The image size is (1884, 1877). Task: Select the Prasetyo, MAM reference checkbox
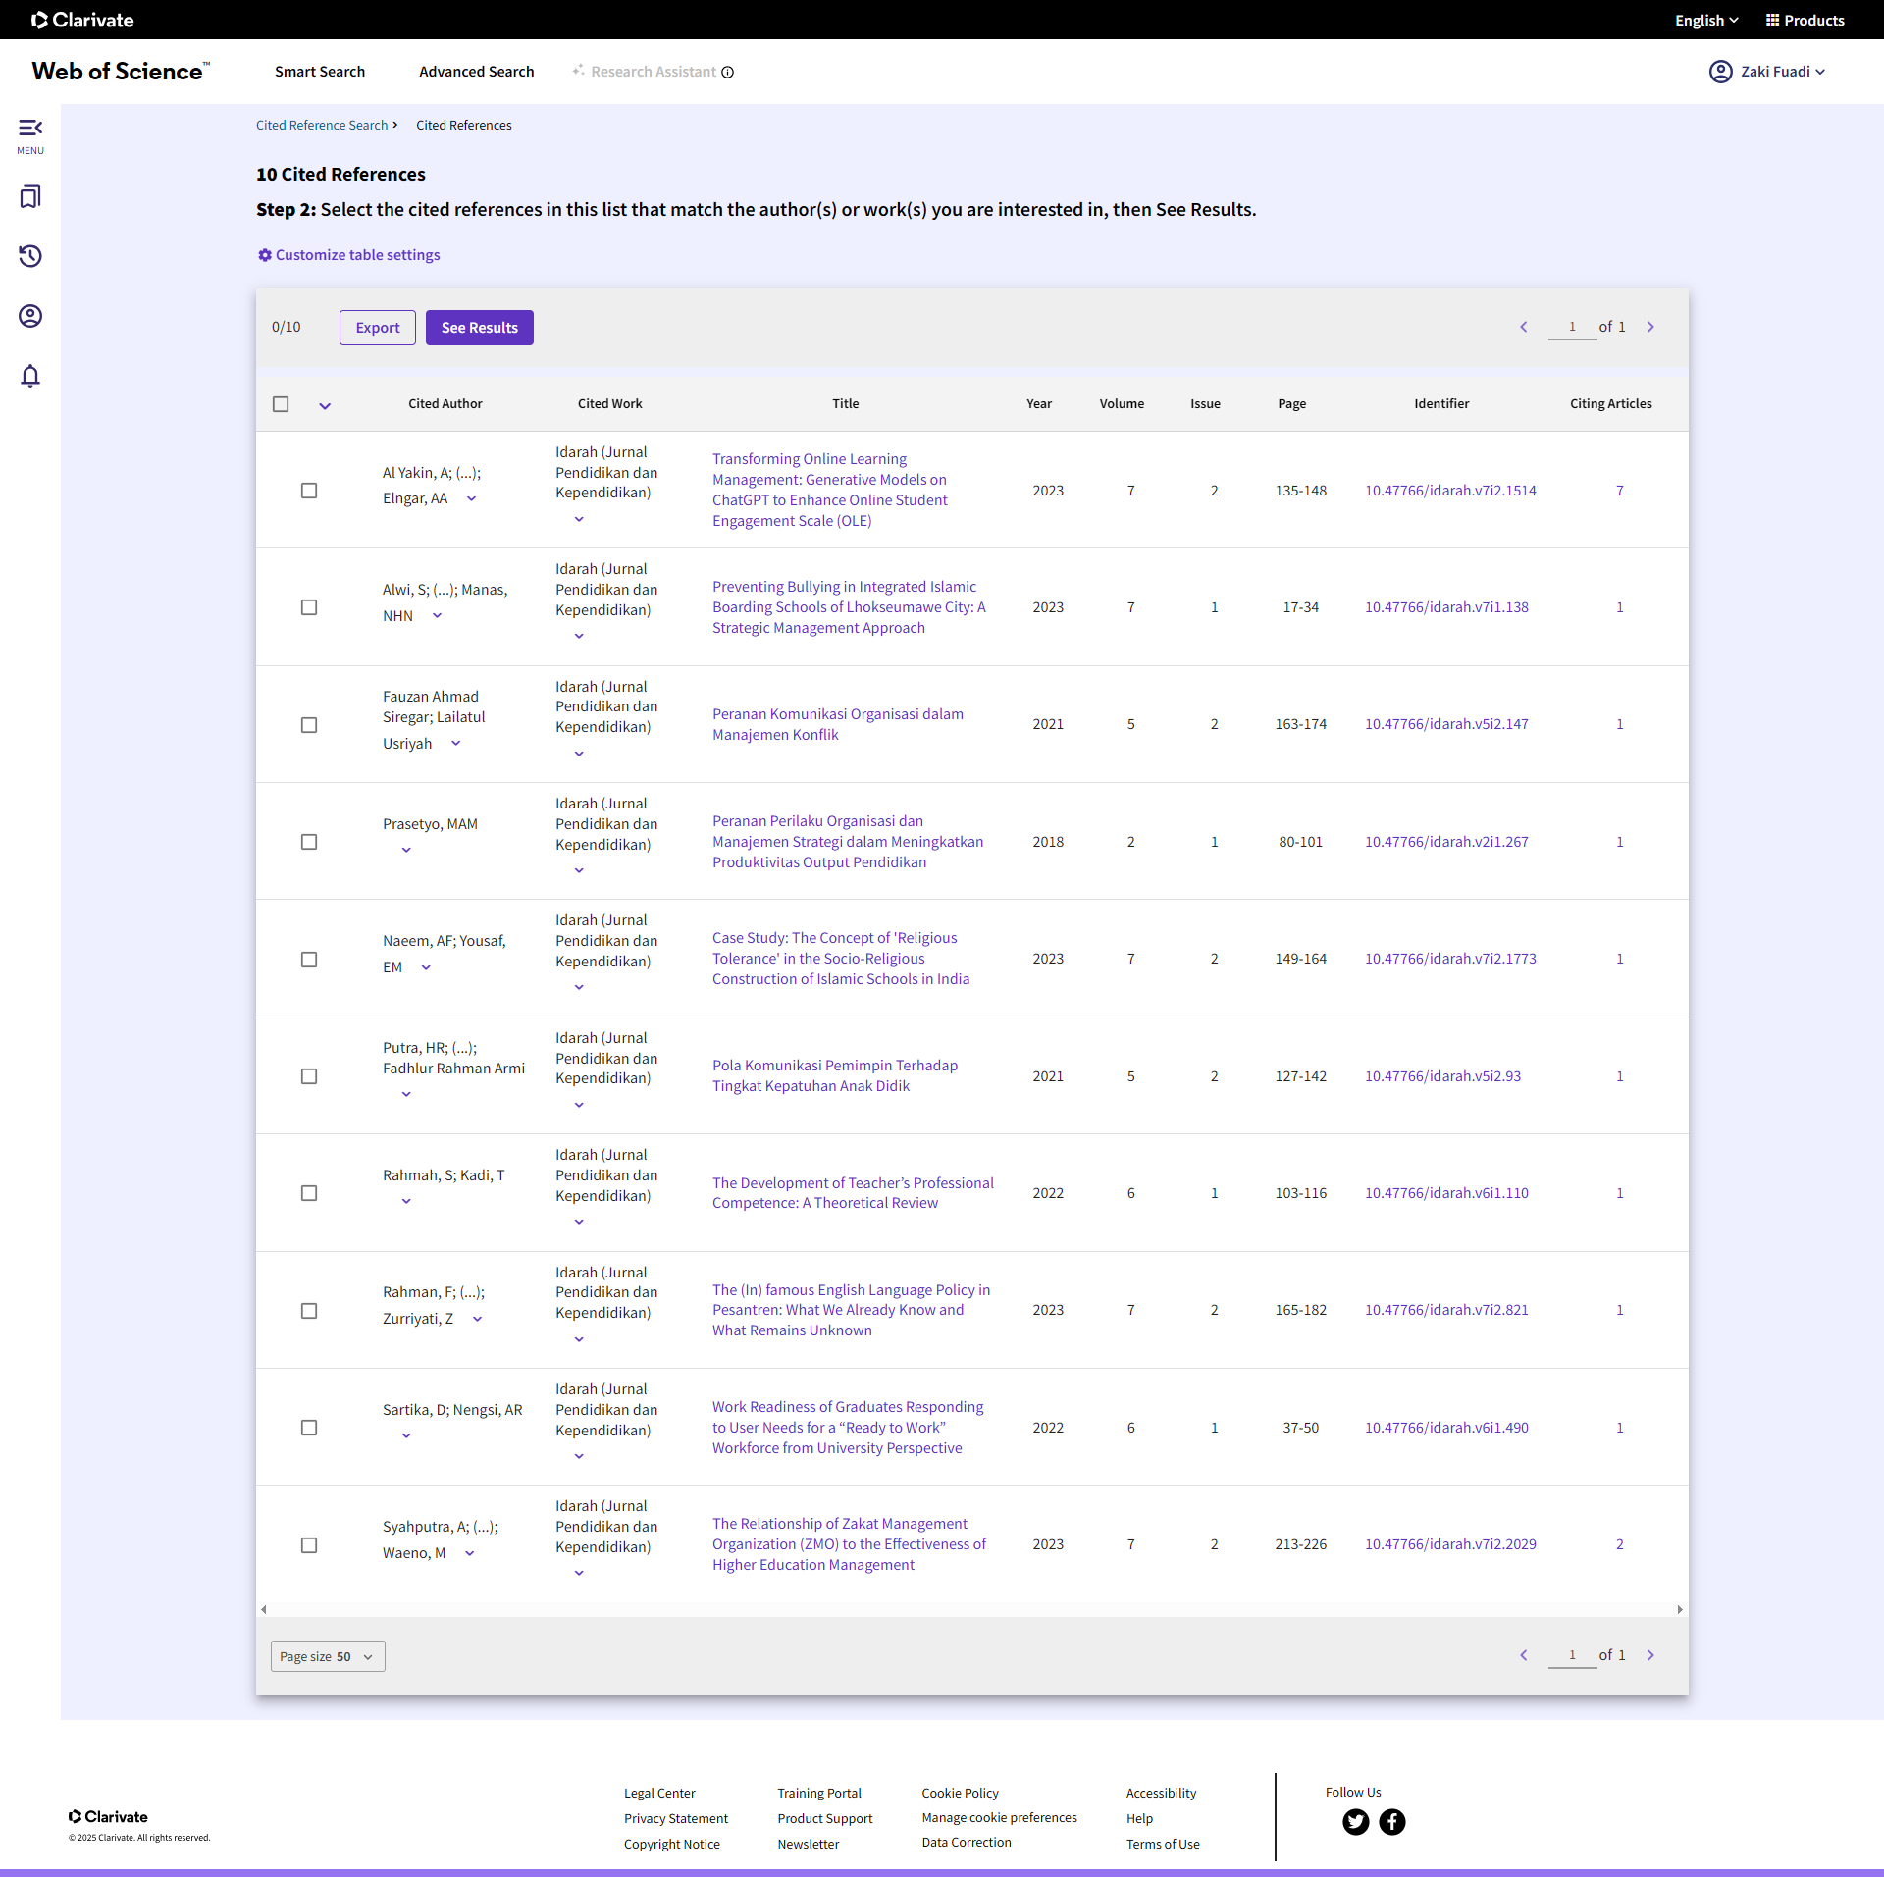[309, 842]
